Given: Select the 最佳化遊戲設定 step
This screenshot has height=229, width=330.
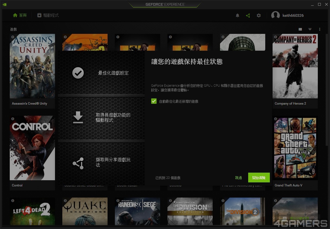Looking at the screenshot, I should coord(101,73).
